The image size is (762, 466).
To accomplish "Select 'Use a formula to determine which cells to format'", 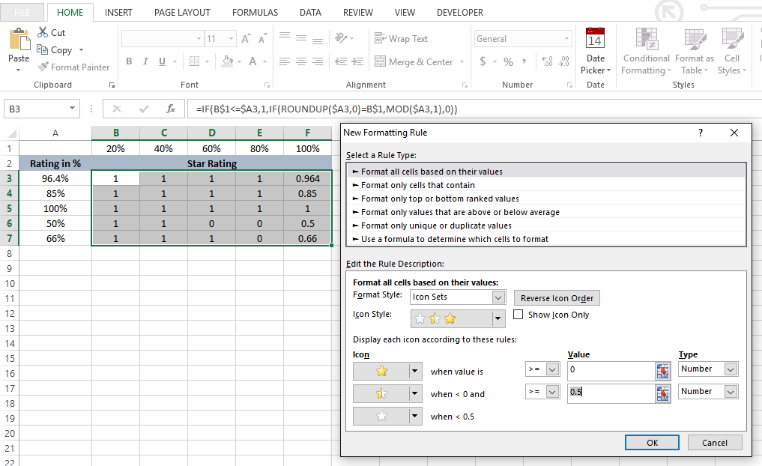I will 546,239.
